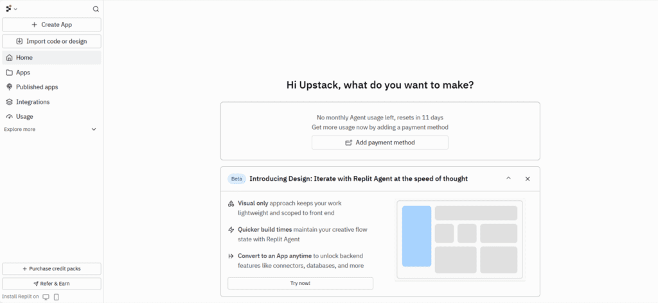658x303 pixels.
Task: Click the Try now! button
Action: pos(300,283)
